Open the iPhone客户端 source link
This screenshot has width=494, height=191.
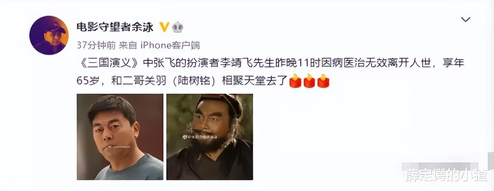170,45
